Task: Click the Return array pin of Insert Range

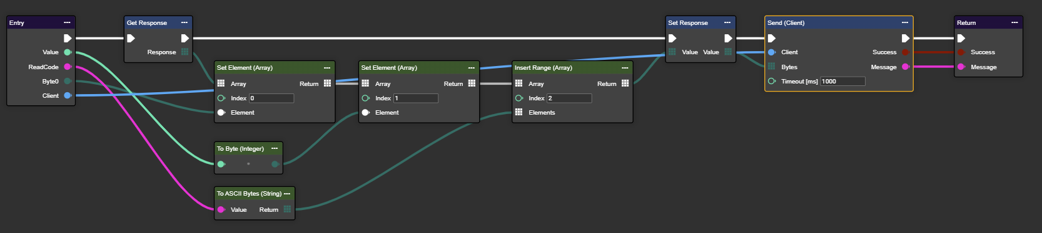Action: coord(625,83)
